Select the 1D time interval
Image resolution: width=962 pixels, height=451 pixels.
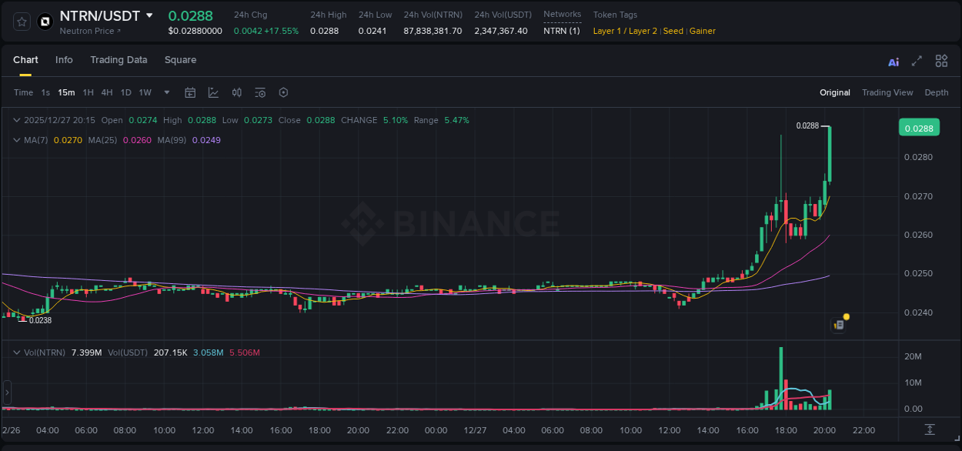tap(125, 92)
